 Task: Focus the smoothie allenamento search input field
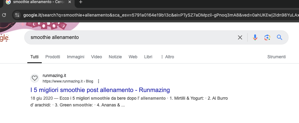coord(132,37)
